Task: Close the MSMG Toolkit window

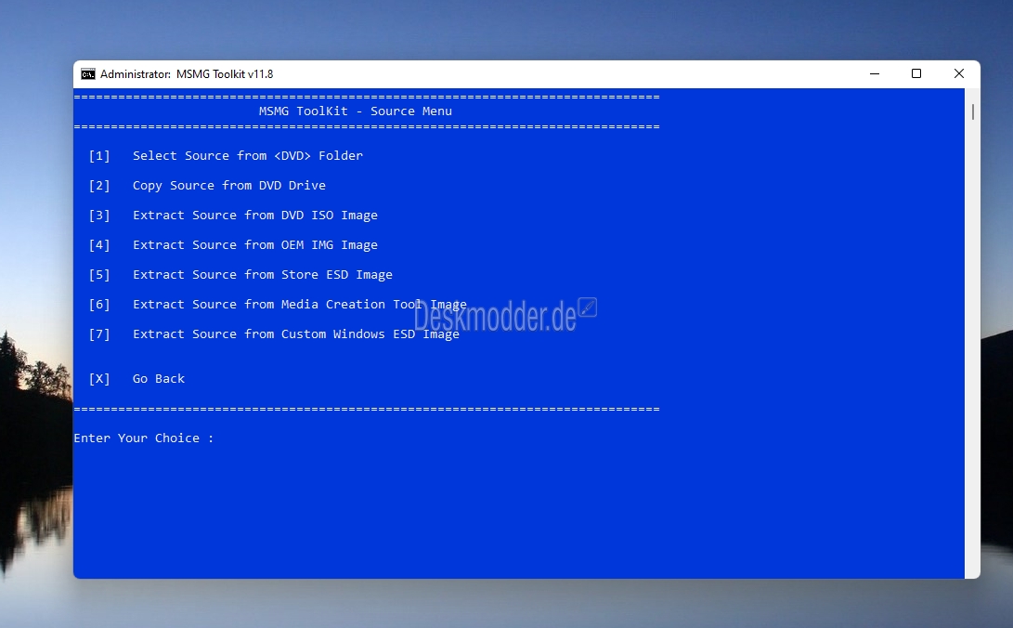Action: point(959,73)
